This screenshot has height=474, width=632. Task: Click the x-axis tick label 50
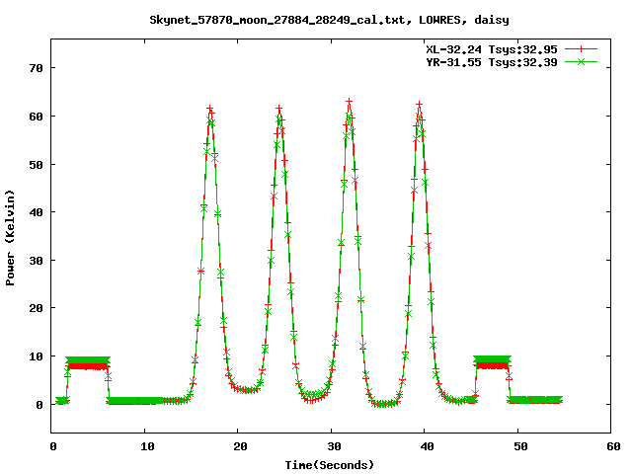[x=520, y=446]
